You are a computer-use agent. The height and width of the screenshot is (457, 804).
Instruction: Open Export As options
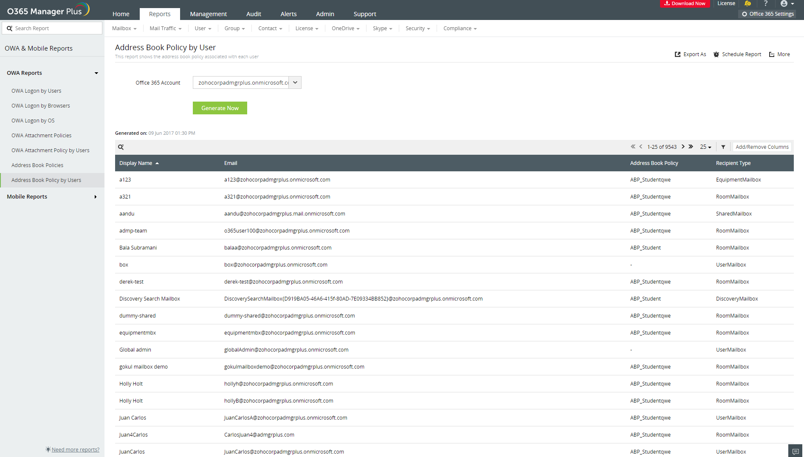(x=690, y=54)
